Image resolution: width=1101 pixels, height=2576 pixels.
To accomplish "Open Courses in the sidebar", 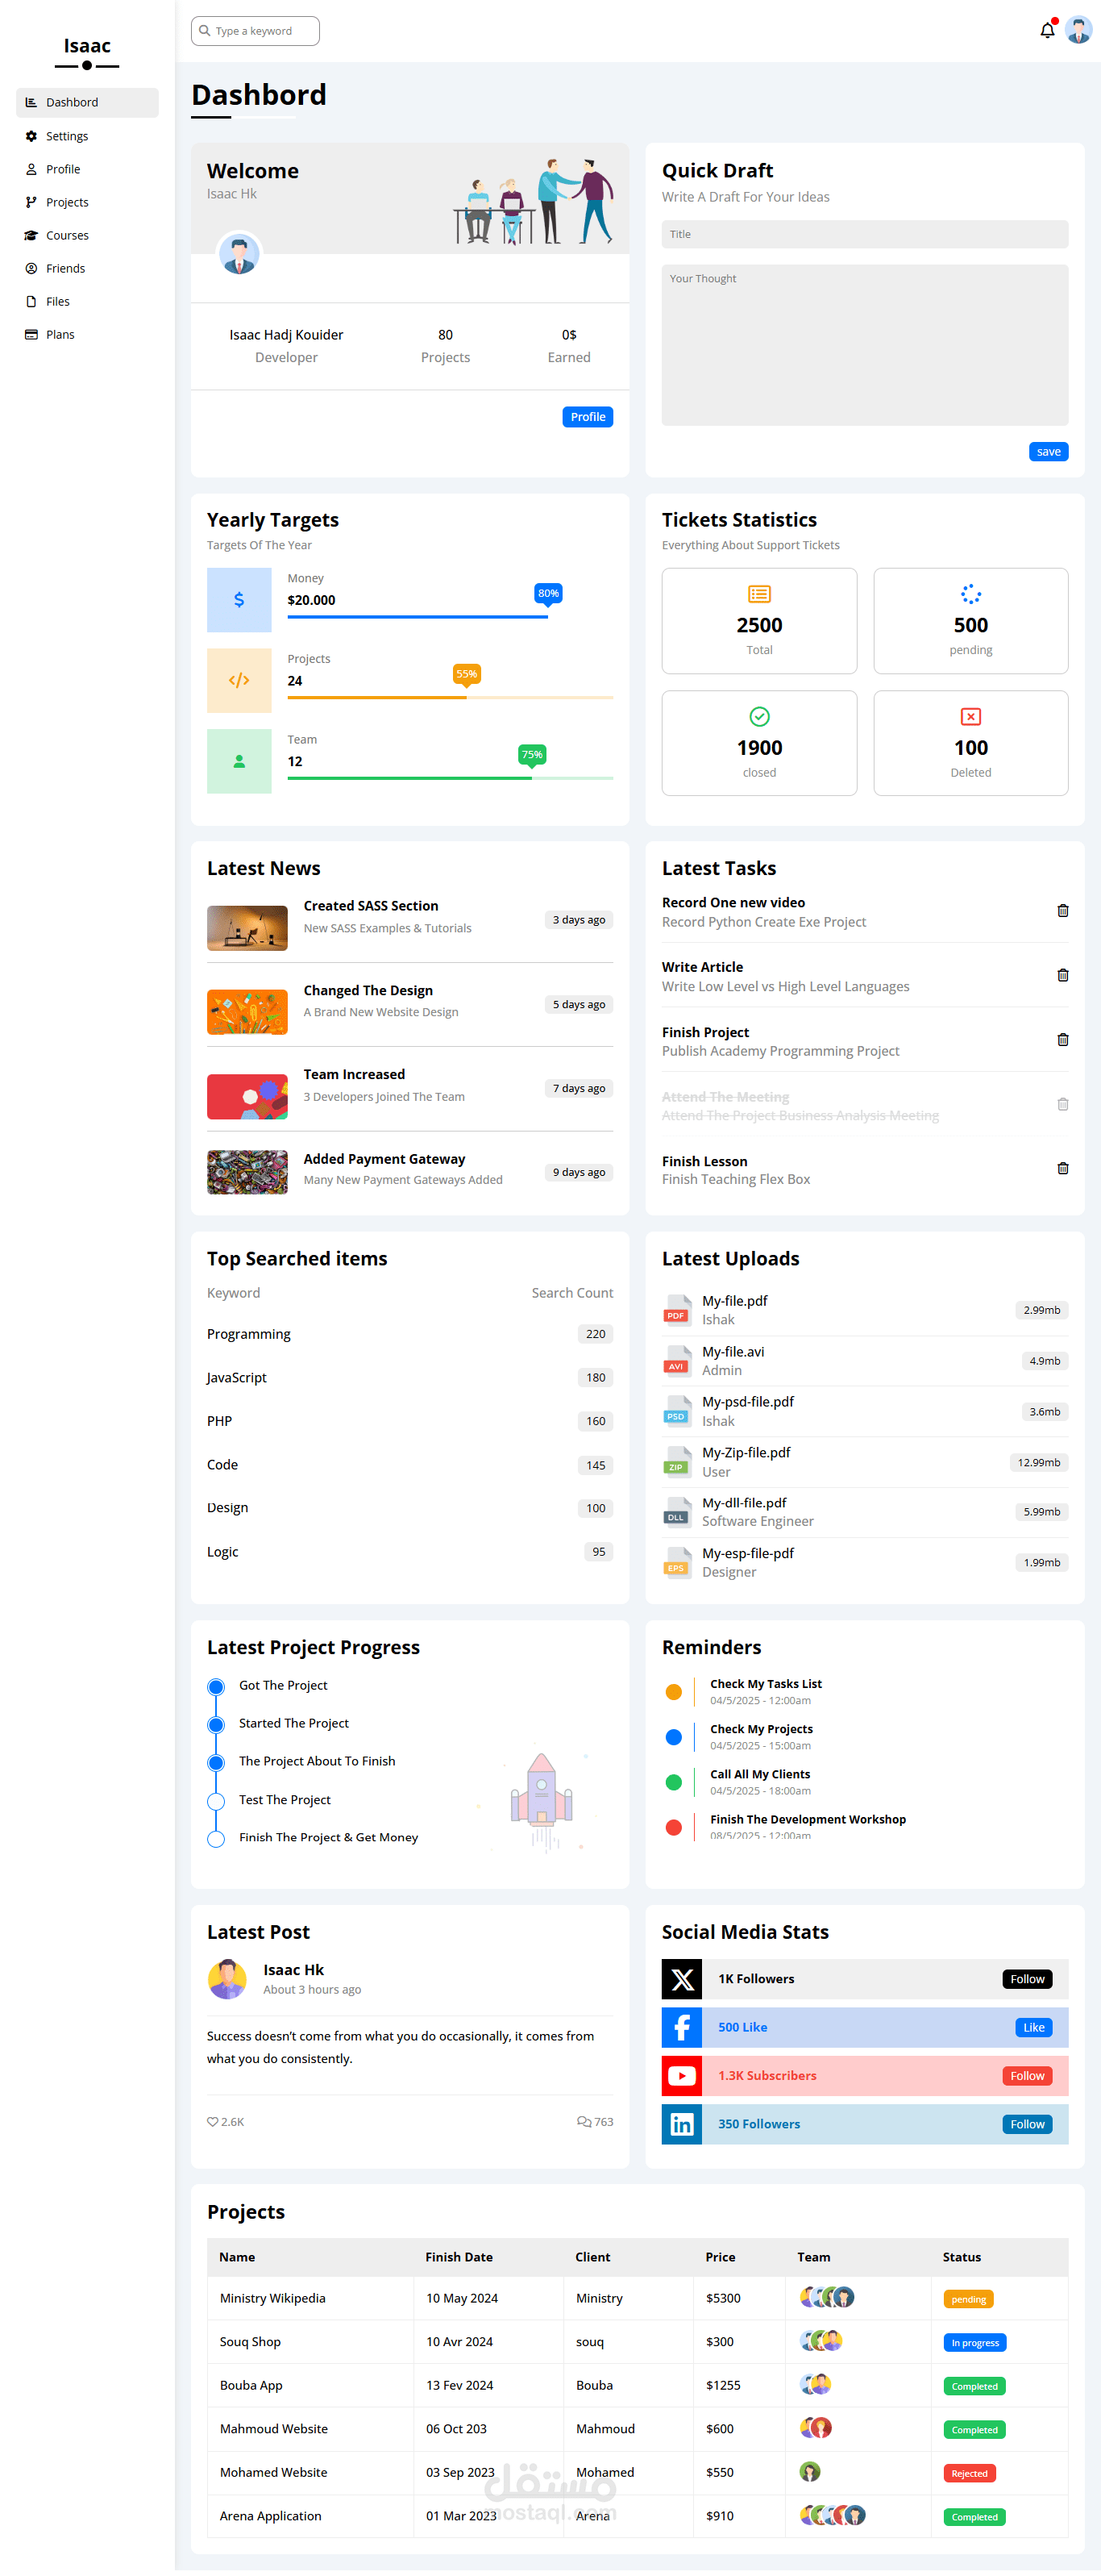I will pos(87,235).
